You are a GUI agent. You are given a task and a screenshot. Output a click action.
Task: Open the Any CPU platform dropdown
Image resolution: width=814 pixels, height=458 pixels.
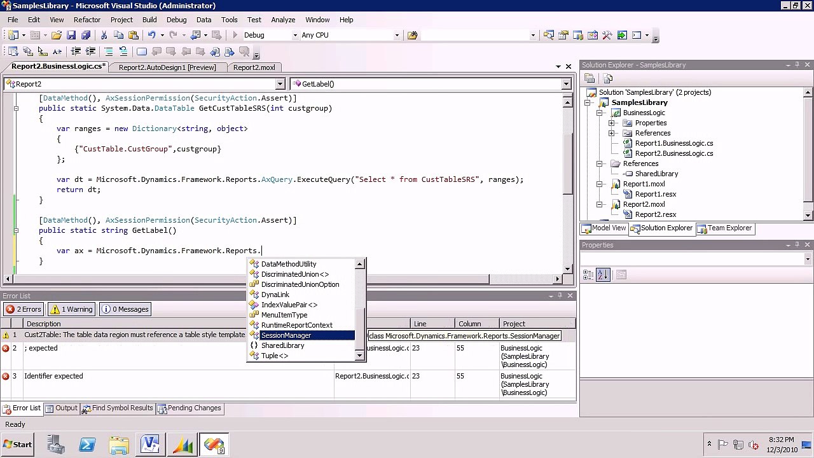pyautogui.click(x=397, y=36)
